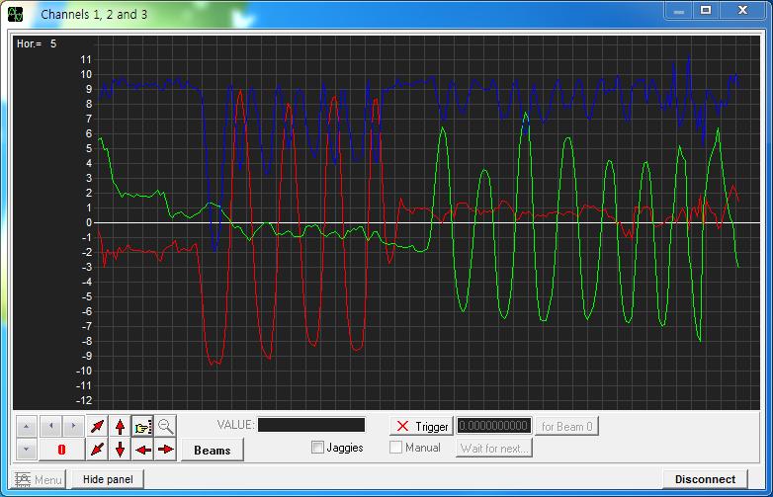Click Hide panel

pyautogui.click(x=108, y=479)
